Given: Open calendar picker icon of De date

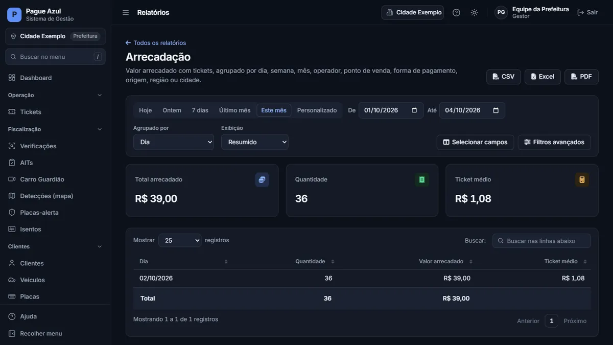Looking at the screenshot, I should pos(414,110).
